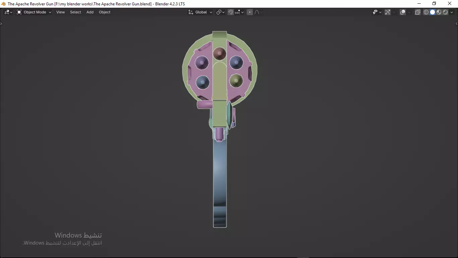Open the Object menu

point(105,12)
